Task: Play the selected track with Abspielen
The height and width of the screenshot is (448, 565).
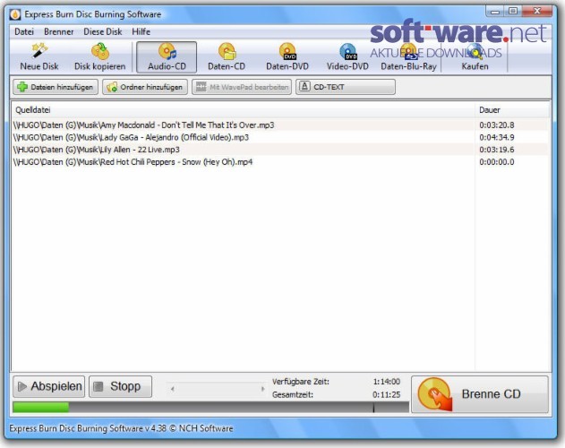Action: pos(49,386)
